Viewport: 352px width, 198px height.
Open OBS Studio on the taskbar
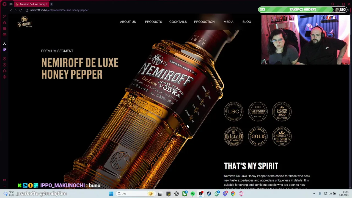(x=201, y=194)
